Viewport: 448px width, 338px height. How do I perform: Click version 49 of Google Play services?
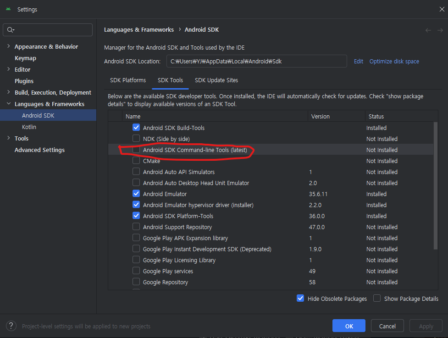click(312, 271)
